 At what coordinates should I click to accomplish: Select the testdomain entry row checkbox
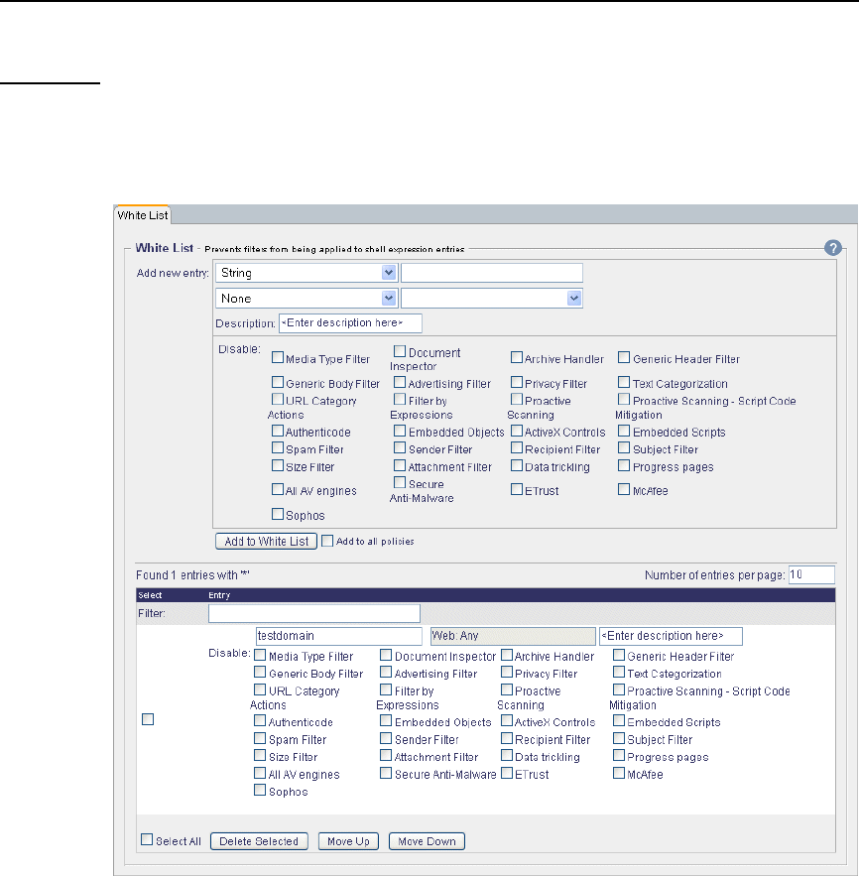(x=148, y=719)
